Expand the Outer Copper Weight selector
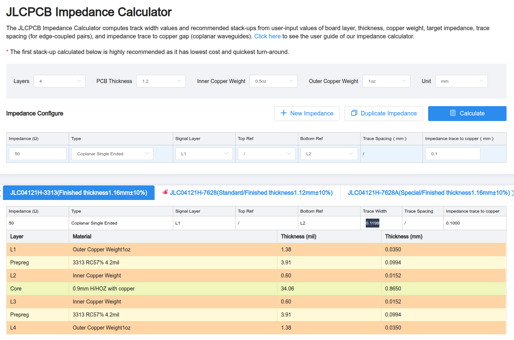This screenshot has width=514, height=340. tap(386, 81)
